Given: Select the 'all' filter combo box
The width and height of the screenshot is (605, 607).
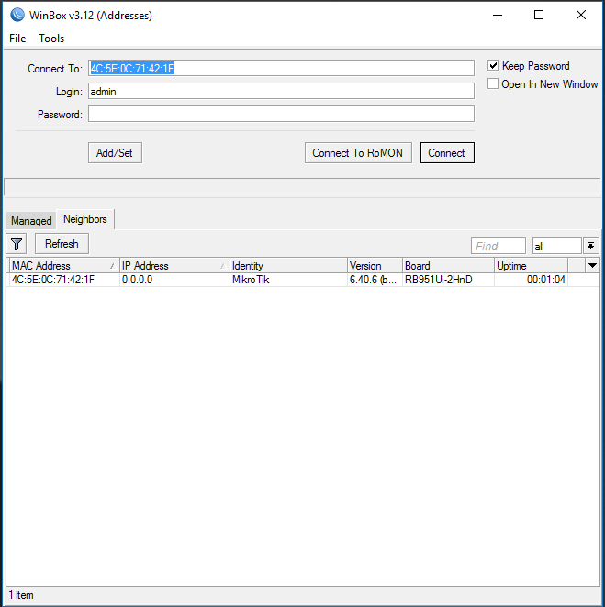Looking at the screenshot, I should [556, 246].
